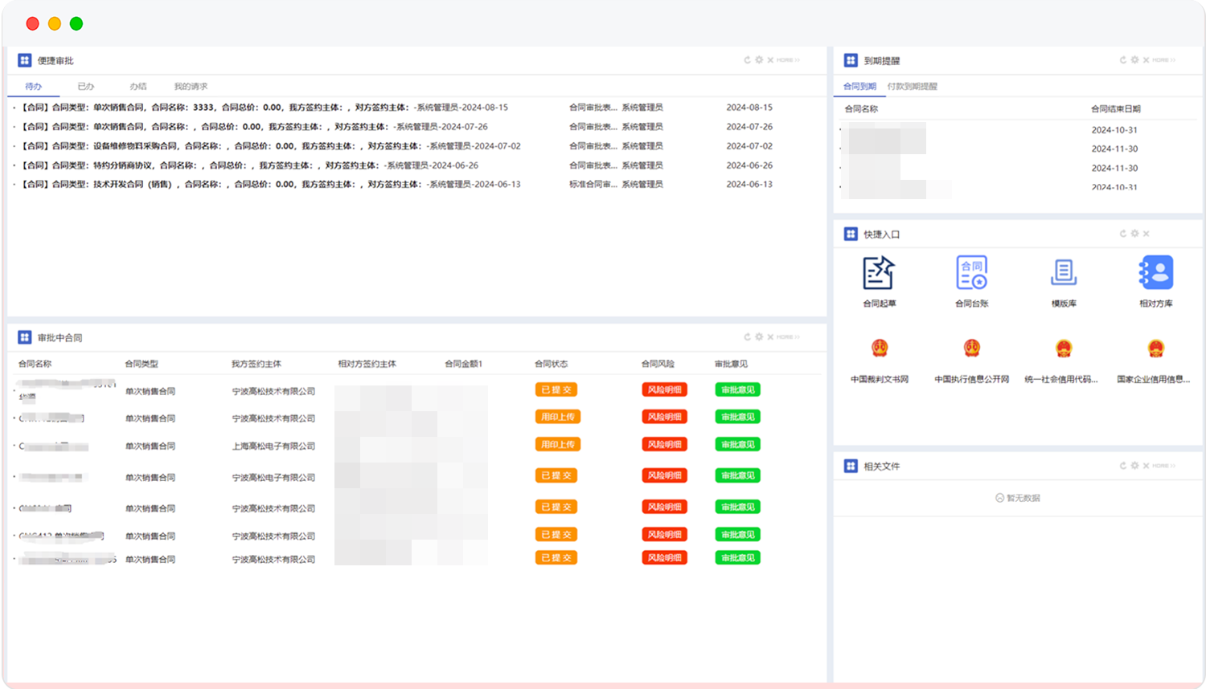The image size is (1206, 689).
Task: Open the 模版库 shortcut icon
Action: pos(1064,273)
